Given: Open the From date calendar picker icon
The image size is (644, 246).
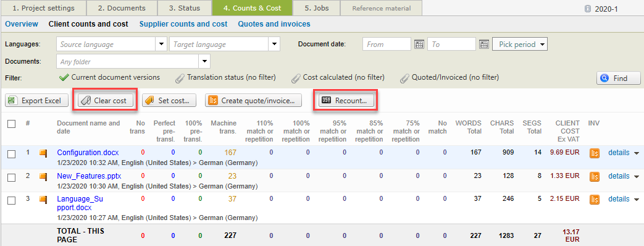Looking at the screenshot, I should (419, 45).
